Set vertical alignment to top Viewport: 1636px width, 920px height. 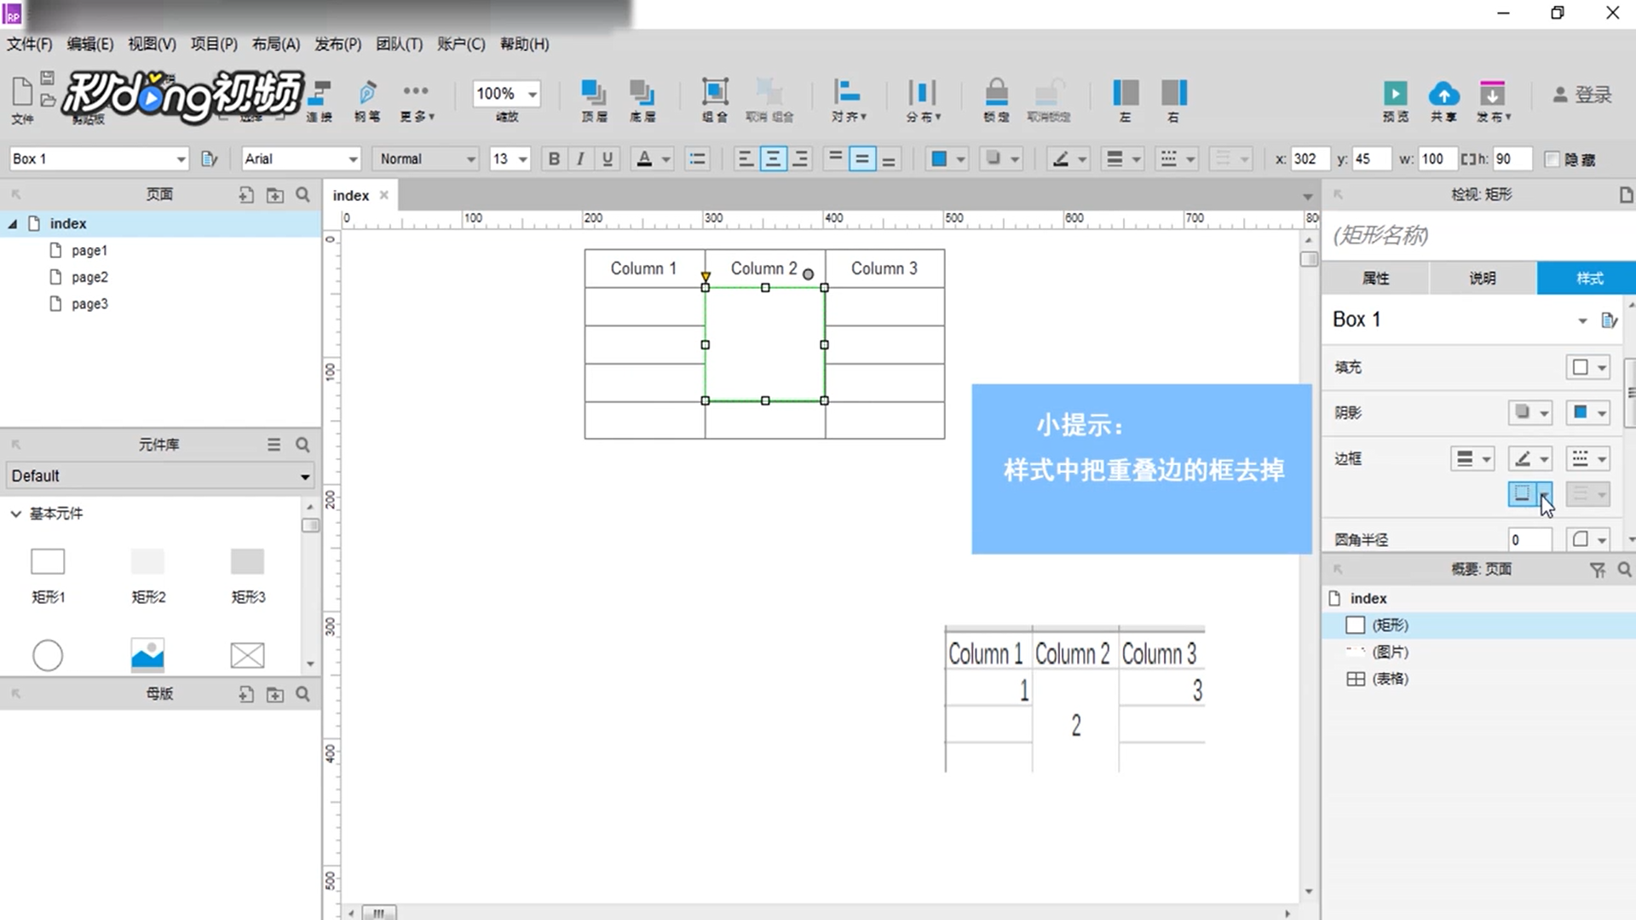click(836, 158)
